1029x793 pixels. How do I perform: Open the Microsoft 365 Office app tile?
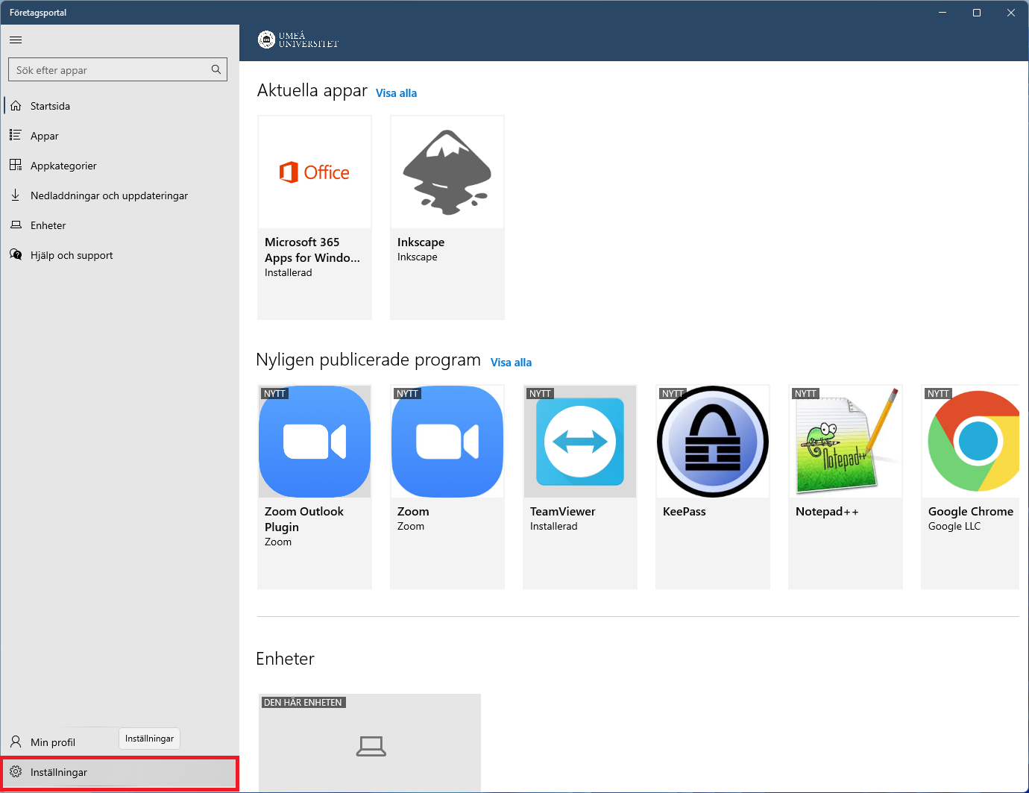pos(314,217)
